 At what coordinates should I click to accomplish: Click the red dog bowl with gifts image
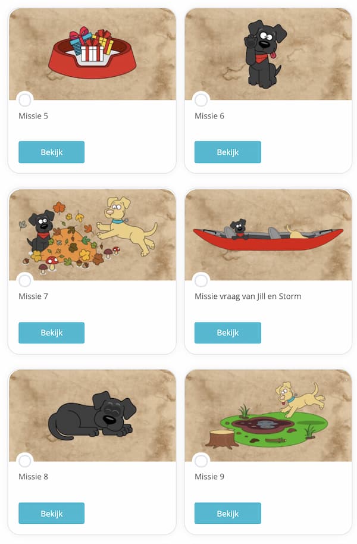pyautogui.click(x=92, y=54)
